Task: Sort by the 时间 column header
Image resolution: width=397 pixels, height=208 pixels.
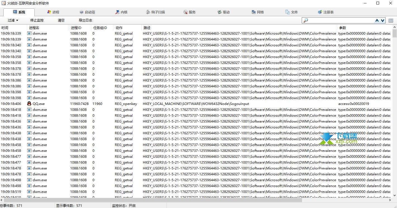Action: tap(13, 28)
